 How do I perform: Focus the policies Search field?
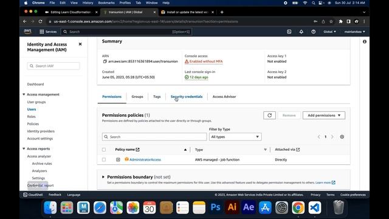tap(154, 137)
